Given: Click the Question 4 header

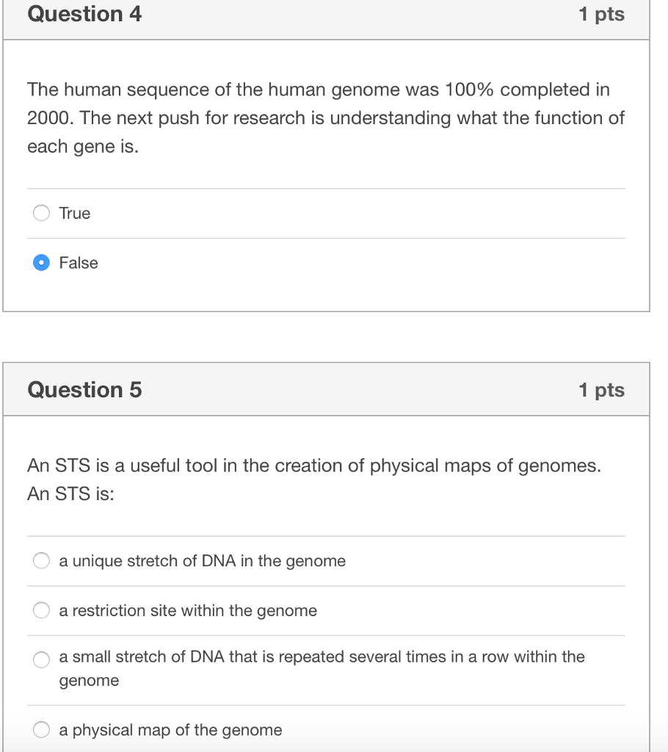Looking at the screenshot, I should coord(84,14).
